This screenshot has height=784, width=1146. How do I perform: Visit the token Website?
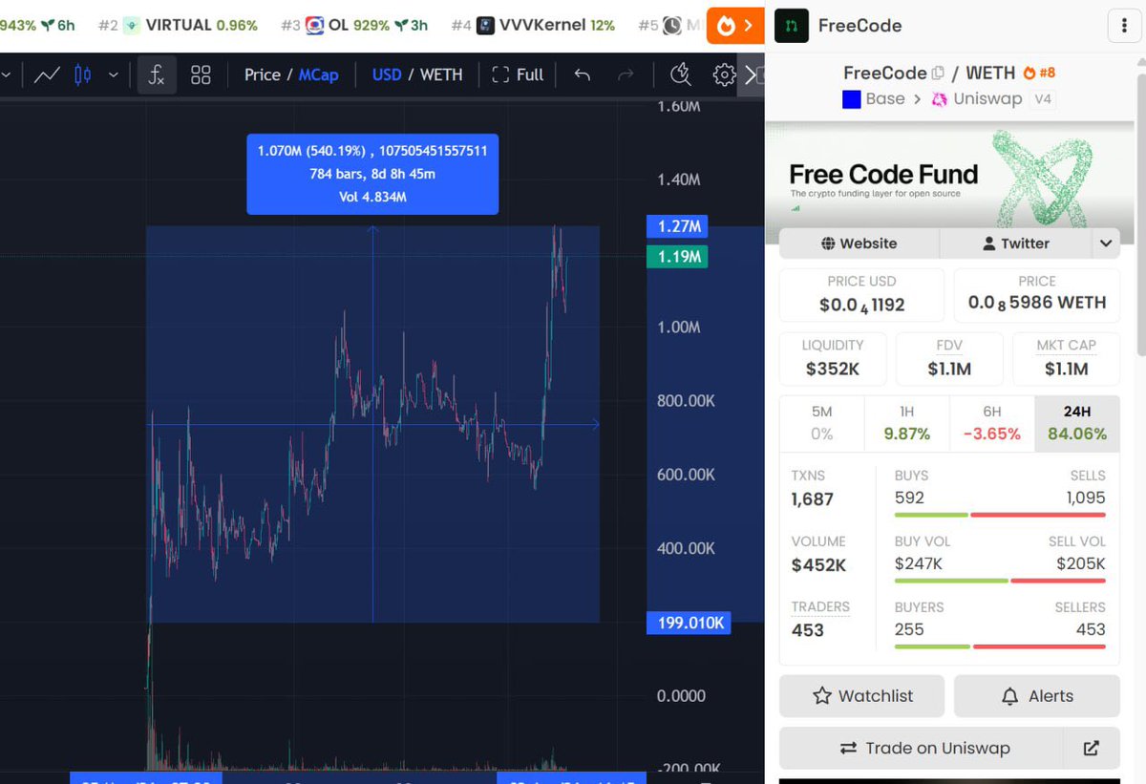859,244
